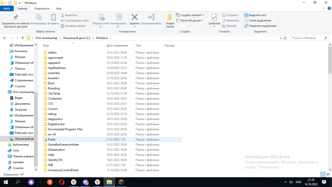Image resolution: width=332 pixels, height=187 pixels.
Task: Open Explorer help question icon
Action: click(329, 9)
